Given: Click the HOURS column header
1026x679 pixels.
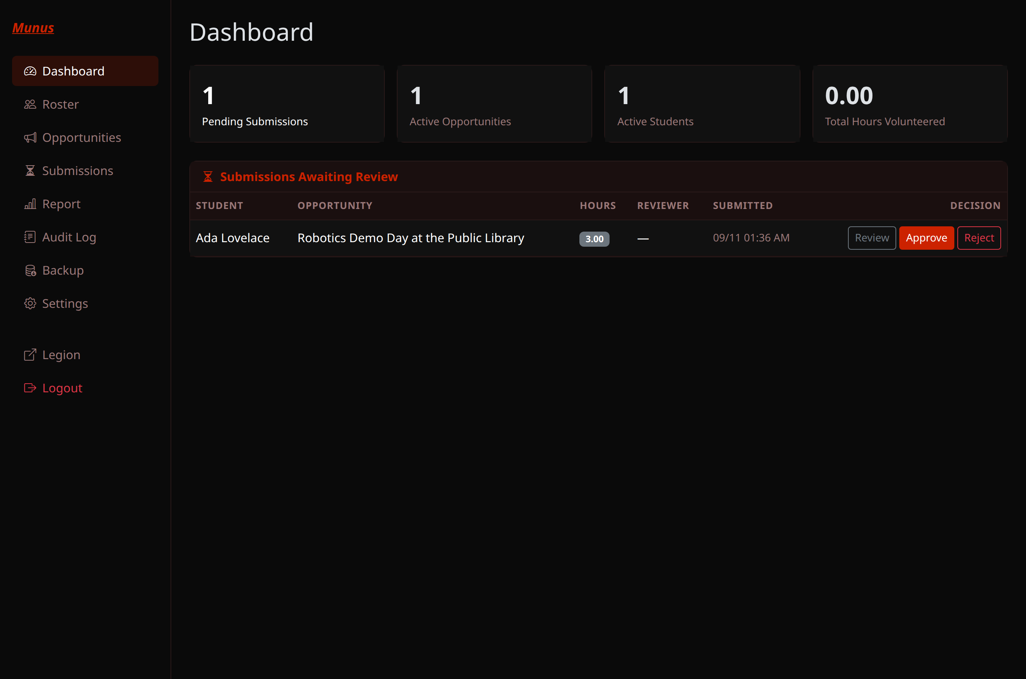Looking at the screenshot, I should (597, 206).
